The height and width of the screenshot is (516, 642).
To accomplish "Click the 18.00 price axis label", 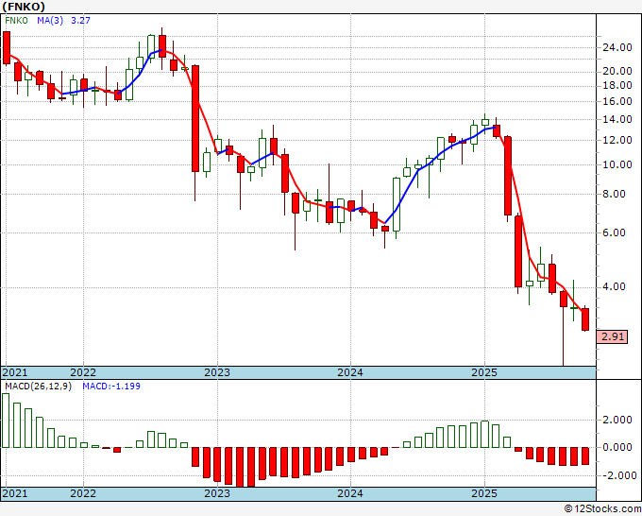I will [x=617, y=86].
